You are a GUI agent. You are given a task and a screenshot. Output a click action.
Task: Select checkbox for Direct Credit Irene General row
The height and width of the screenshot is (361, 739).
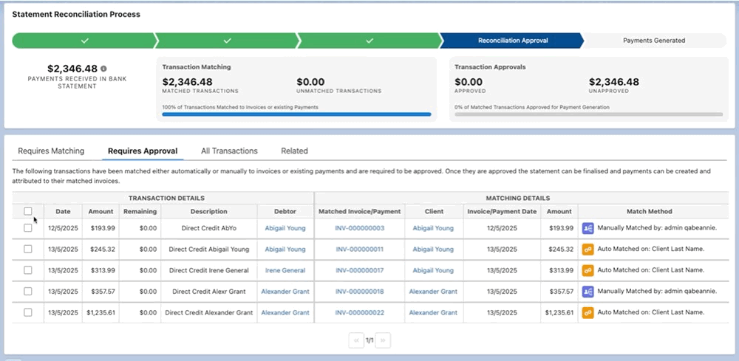coord(28,270)
